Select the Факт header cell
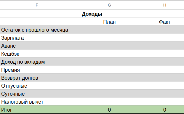Screen dimensions: 184x114 164,22
